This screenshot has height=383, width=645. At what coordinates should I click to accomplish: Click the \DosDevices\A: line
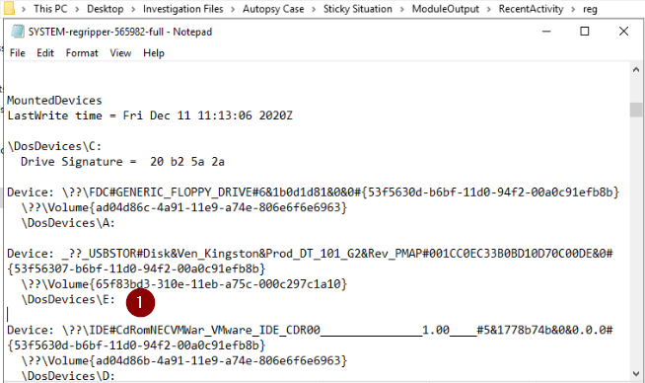[68, 223]
